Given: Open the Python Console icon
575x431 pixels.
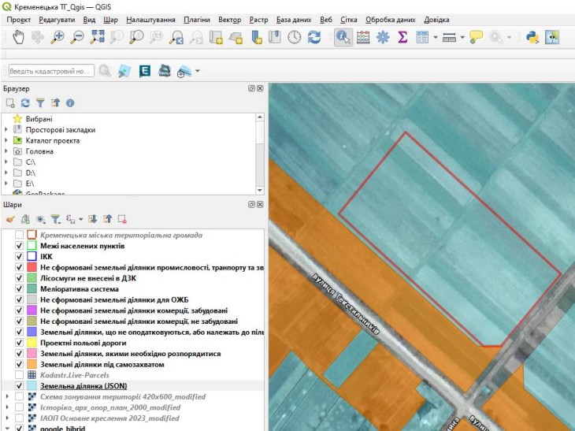Looking at the screenshot, I should pos(532,37).
